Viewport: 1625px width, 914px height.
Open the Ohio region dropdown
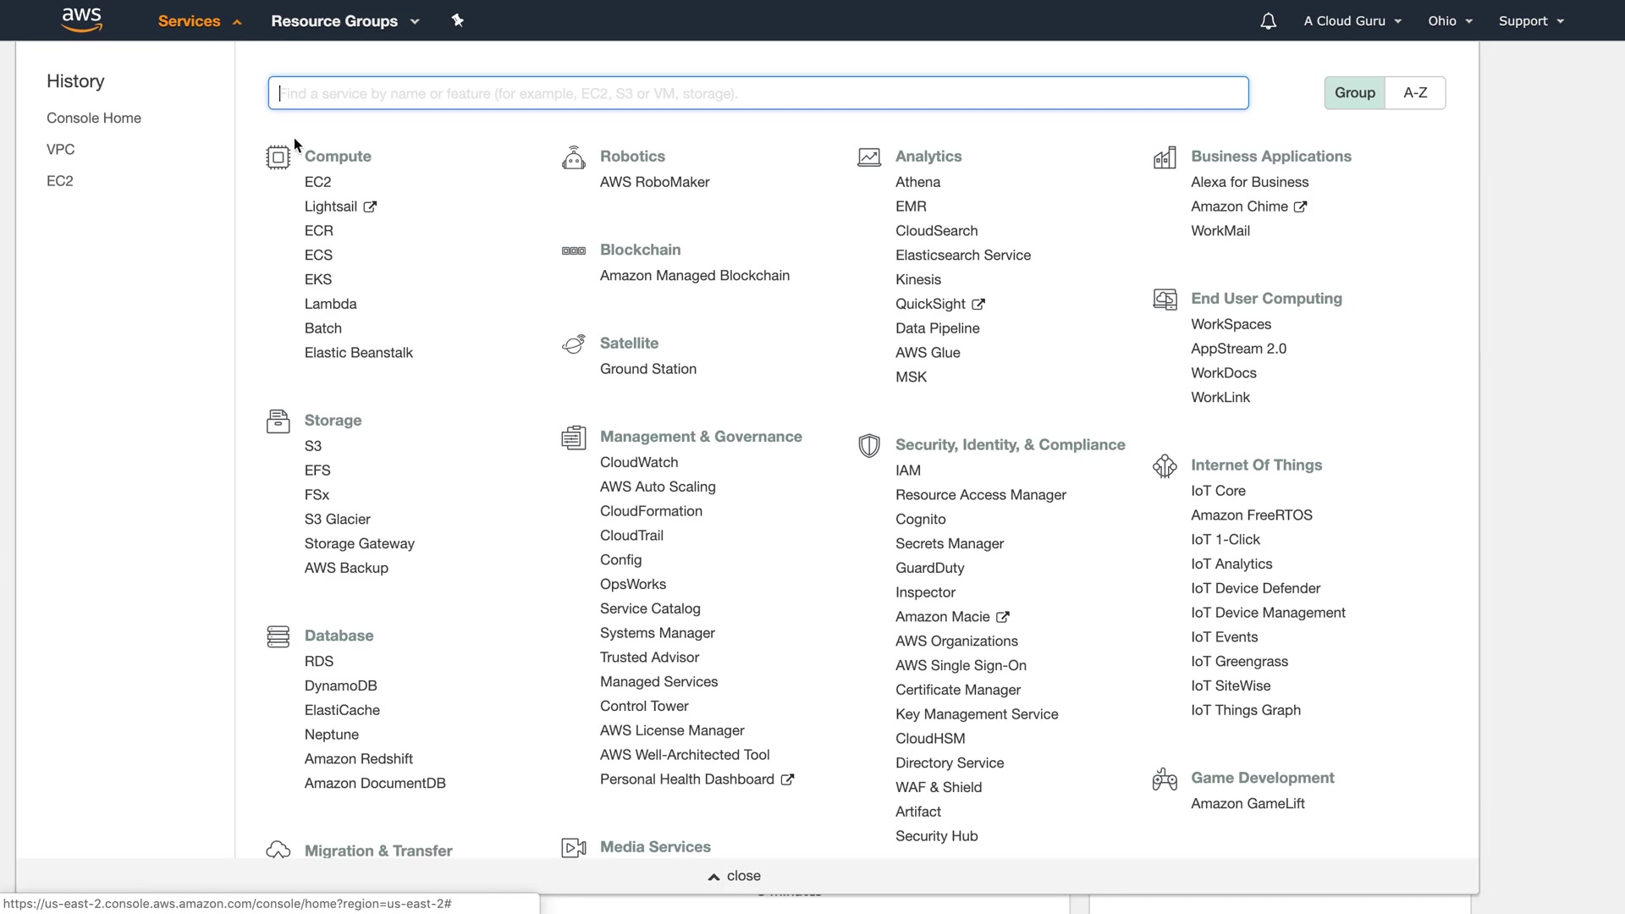tap(1450, 21)
